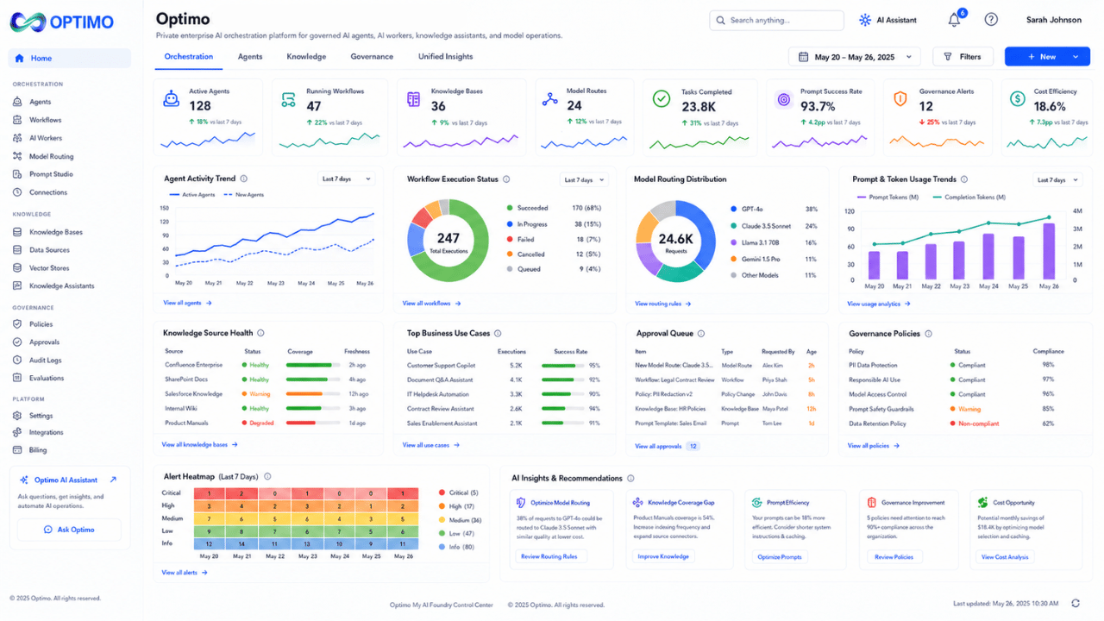Open Workflow Execution Status period dropdown
Image resolution: width=1104 pixels, height=621 pixels.
point(584,180)
